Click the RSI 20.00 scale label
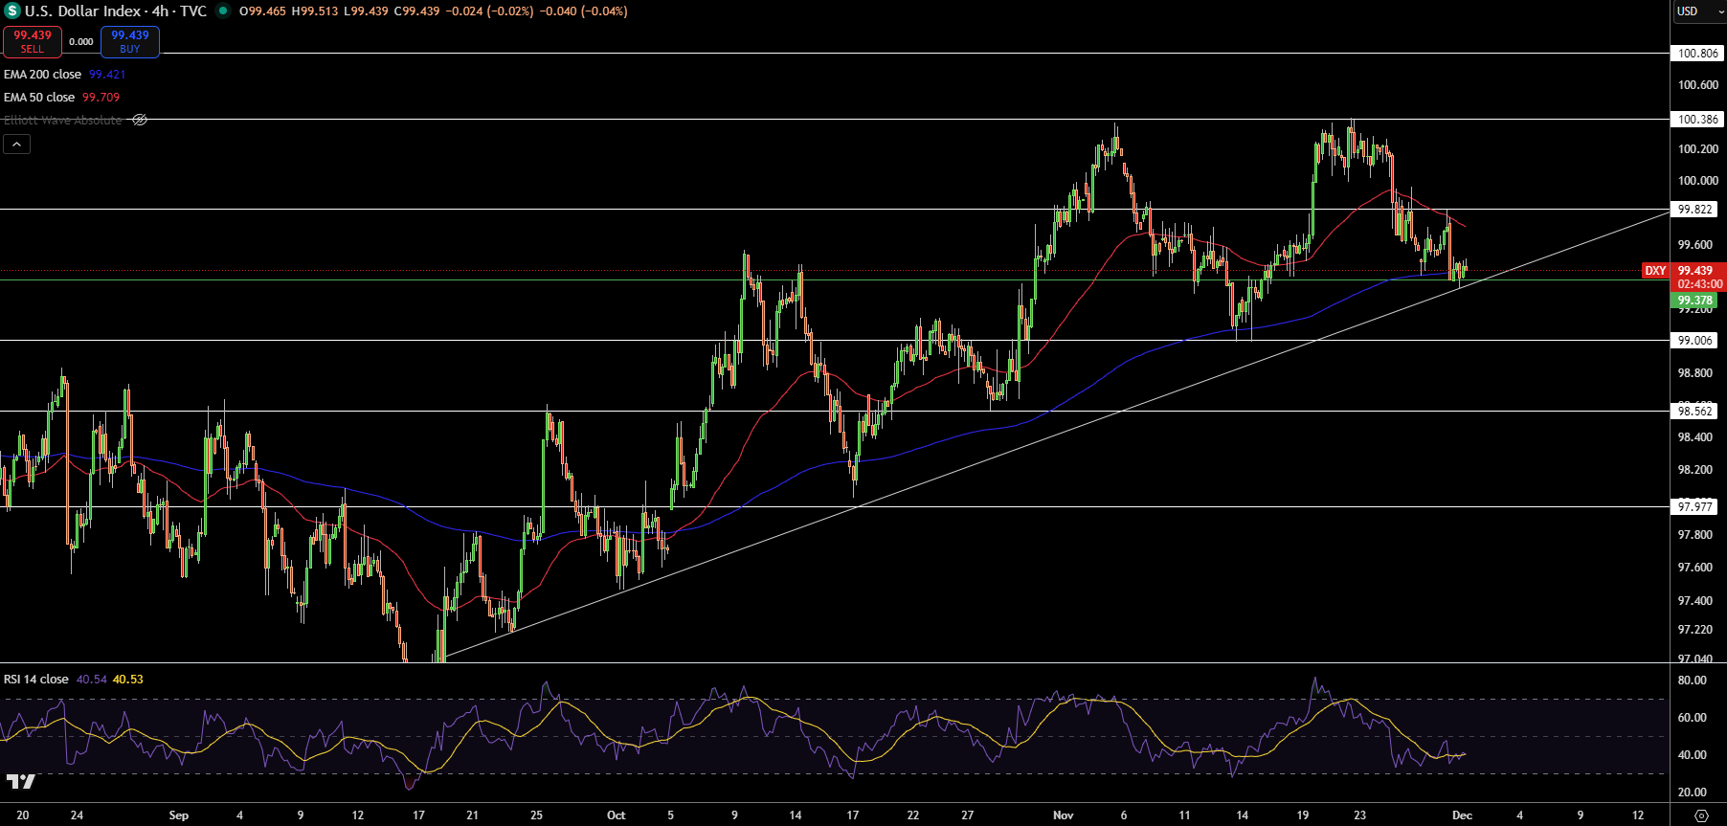The height and width of the screenshot is (826, 1727). pos(1693,793)
